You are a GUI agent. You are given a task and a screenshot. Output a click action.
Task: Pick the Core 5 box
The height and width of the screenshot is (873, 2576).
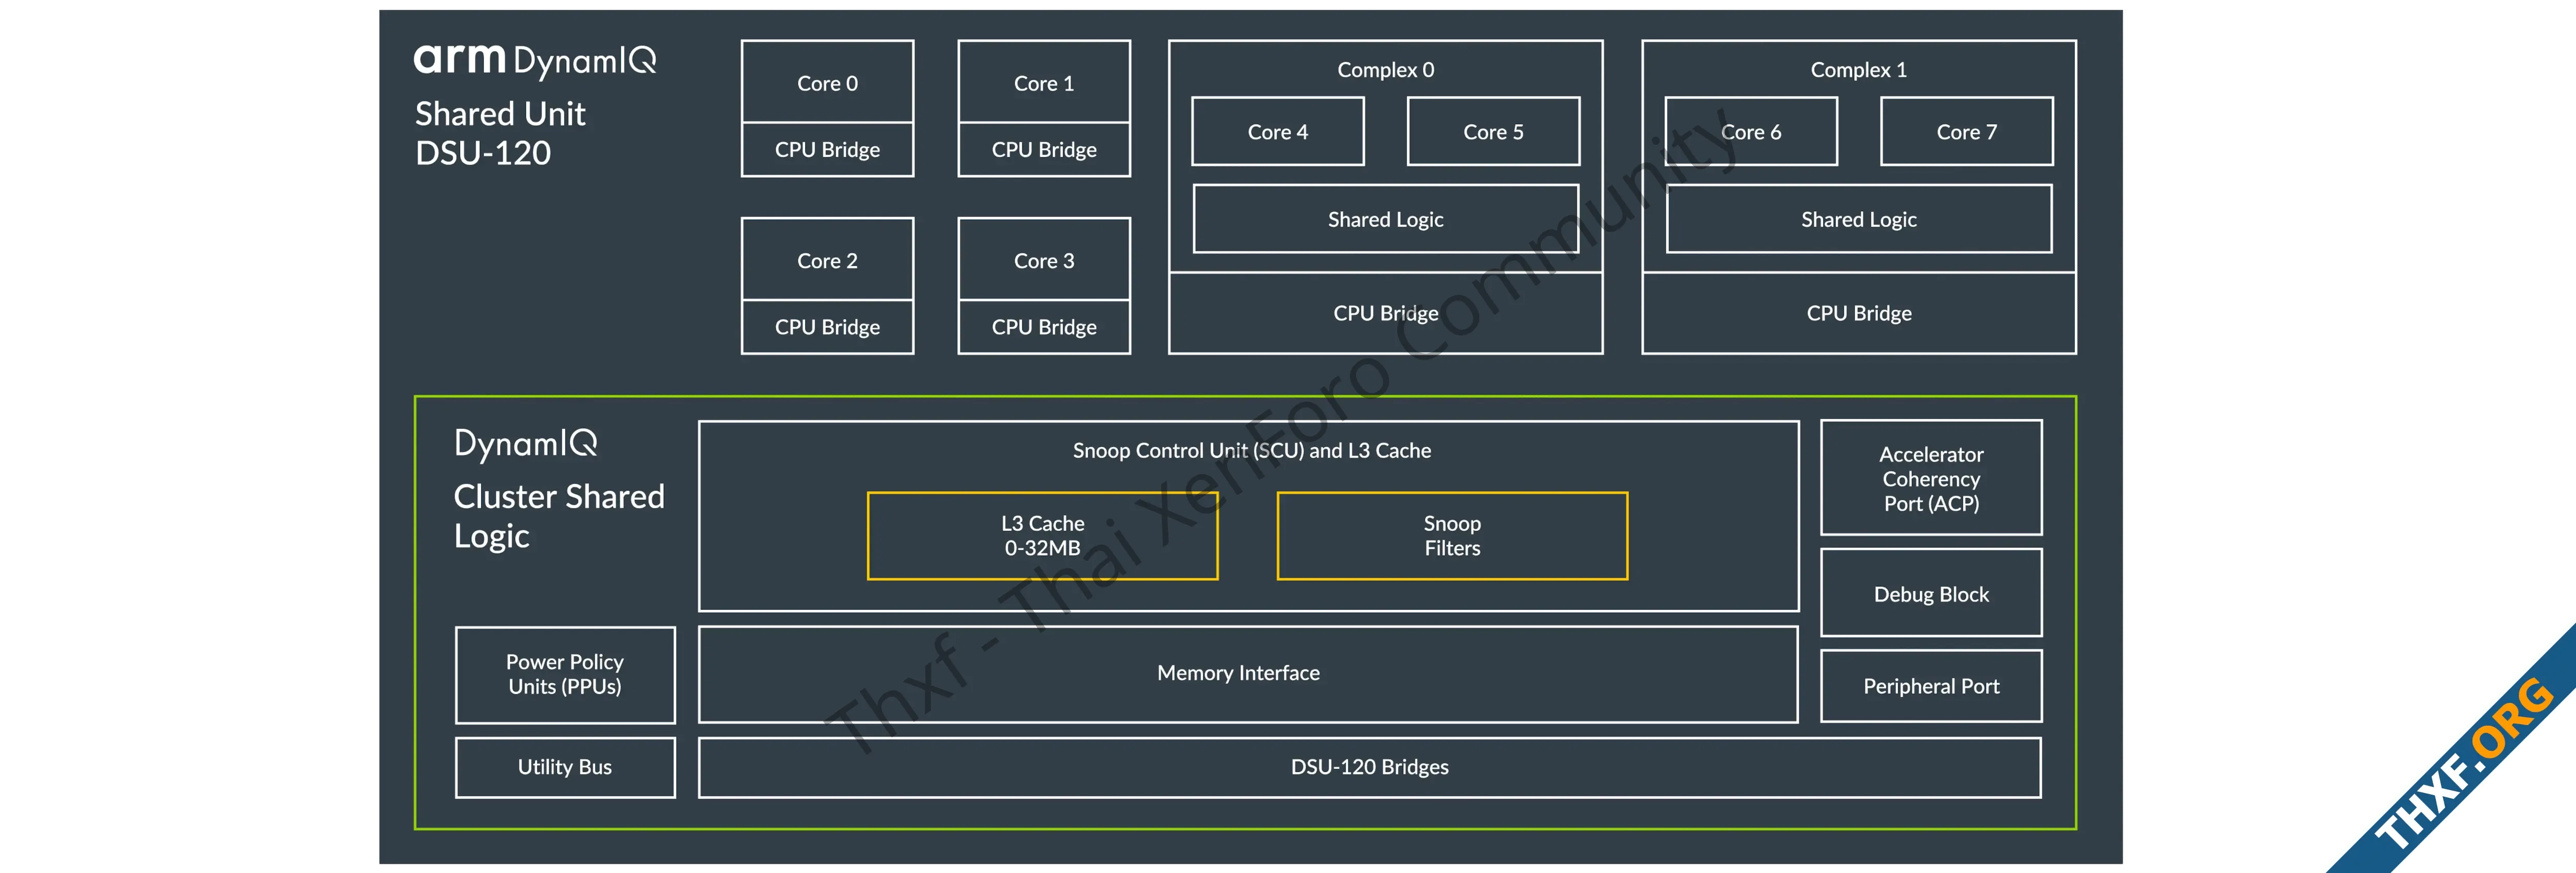(x=1493, y=132)
